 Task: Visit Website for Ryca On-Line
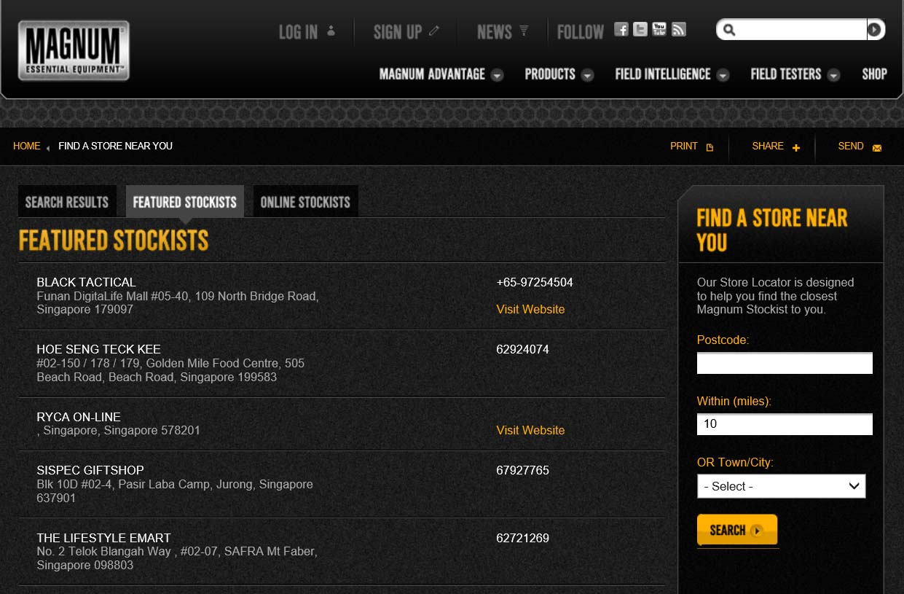pyautogui.click(x=530, y=430)
